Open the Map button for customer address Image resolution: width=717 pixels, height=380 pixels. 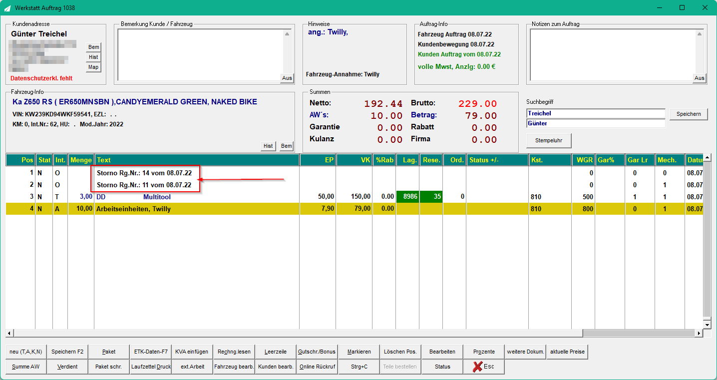pyautogui.click(x=93, y=67)
